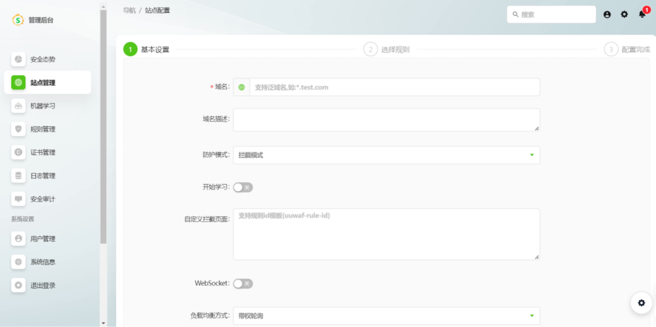Select 退出登录 to log out
This screenshot has width=656, height=327.
coord(43,285)
